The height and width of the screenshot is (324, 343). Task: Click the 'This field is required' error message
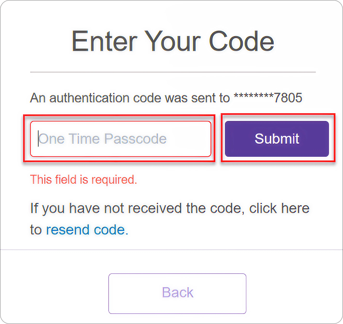point(83,179)
